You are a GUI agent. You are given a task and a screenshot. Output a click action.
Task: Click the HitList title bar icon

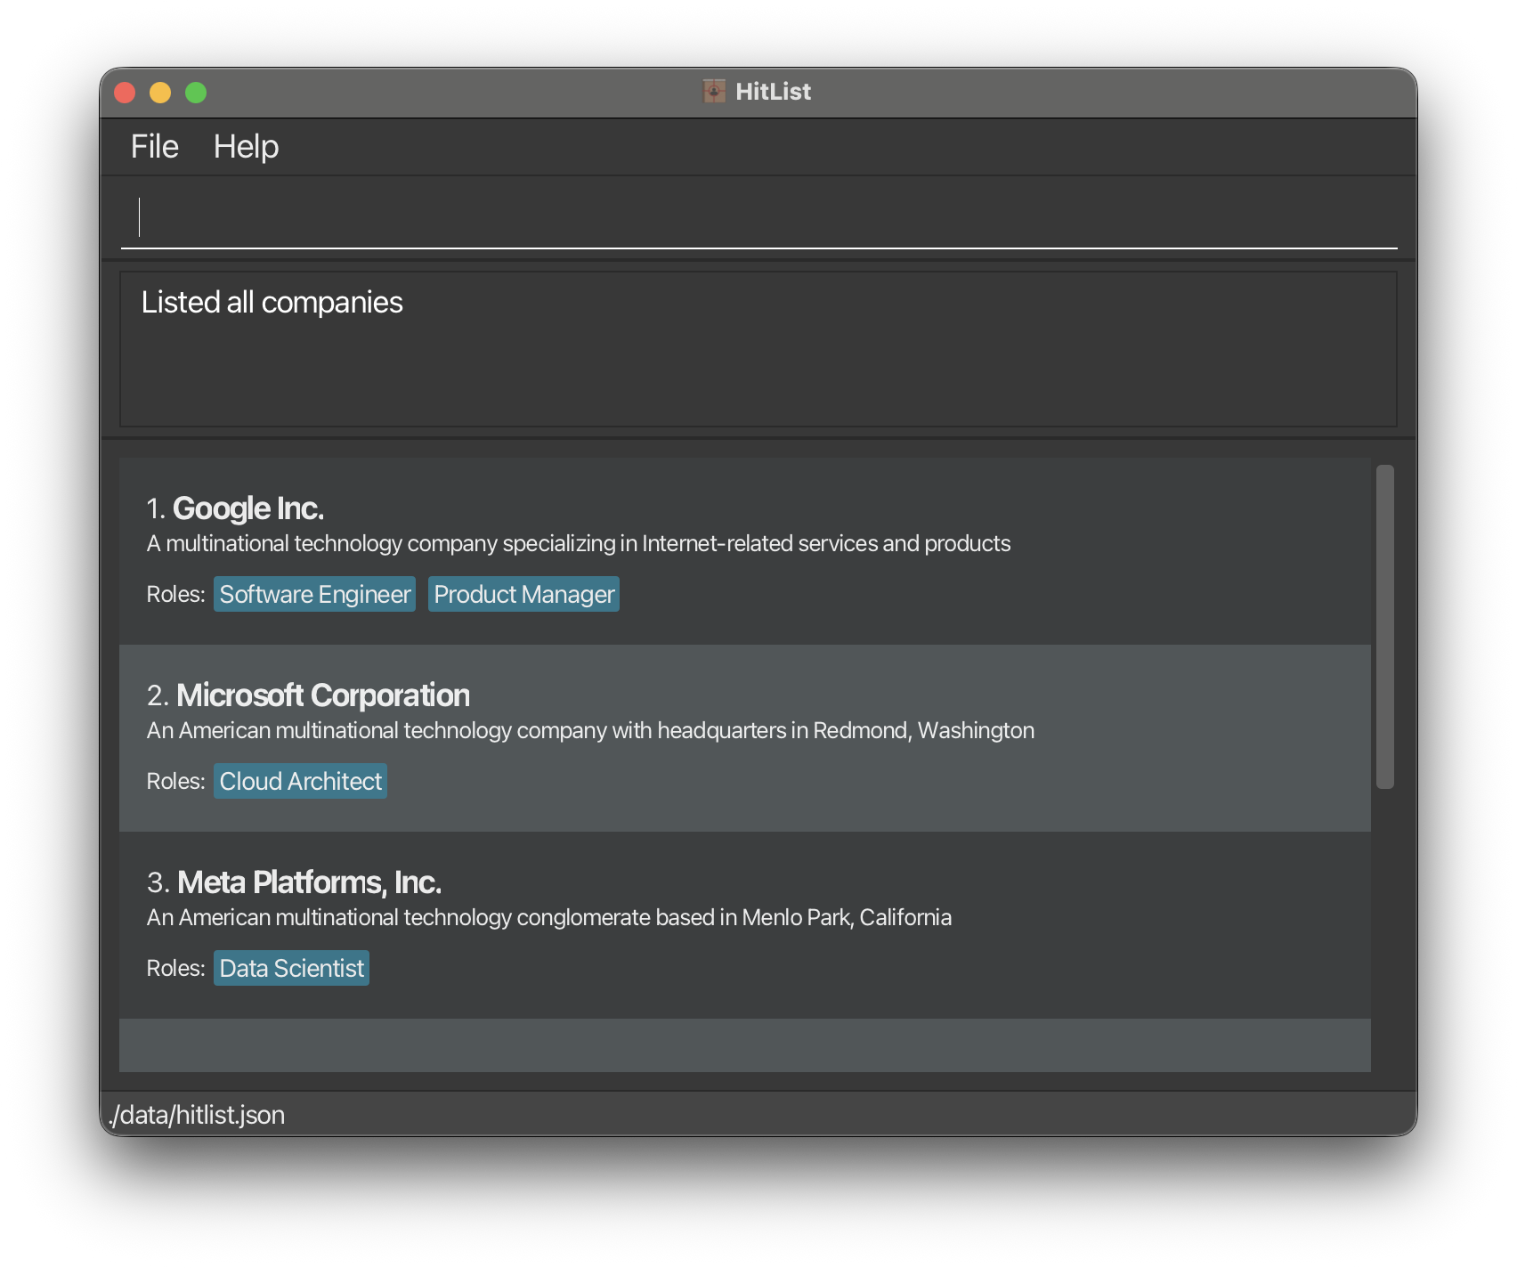pyautogui.click(x=714, y=91)
